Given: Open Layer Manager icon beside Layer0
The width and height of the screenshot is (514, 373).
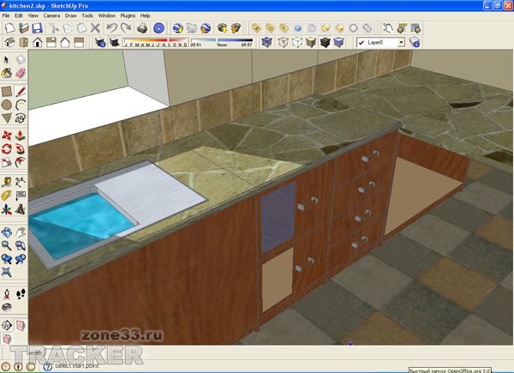Looking at the screenshot, I should [x=415, y=42].
